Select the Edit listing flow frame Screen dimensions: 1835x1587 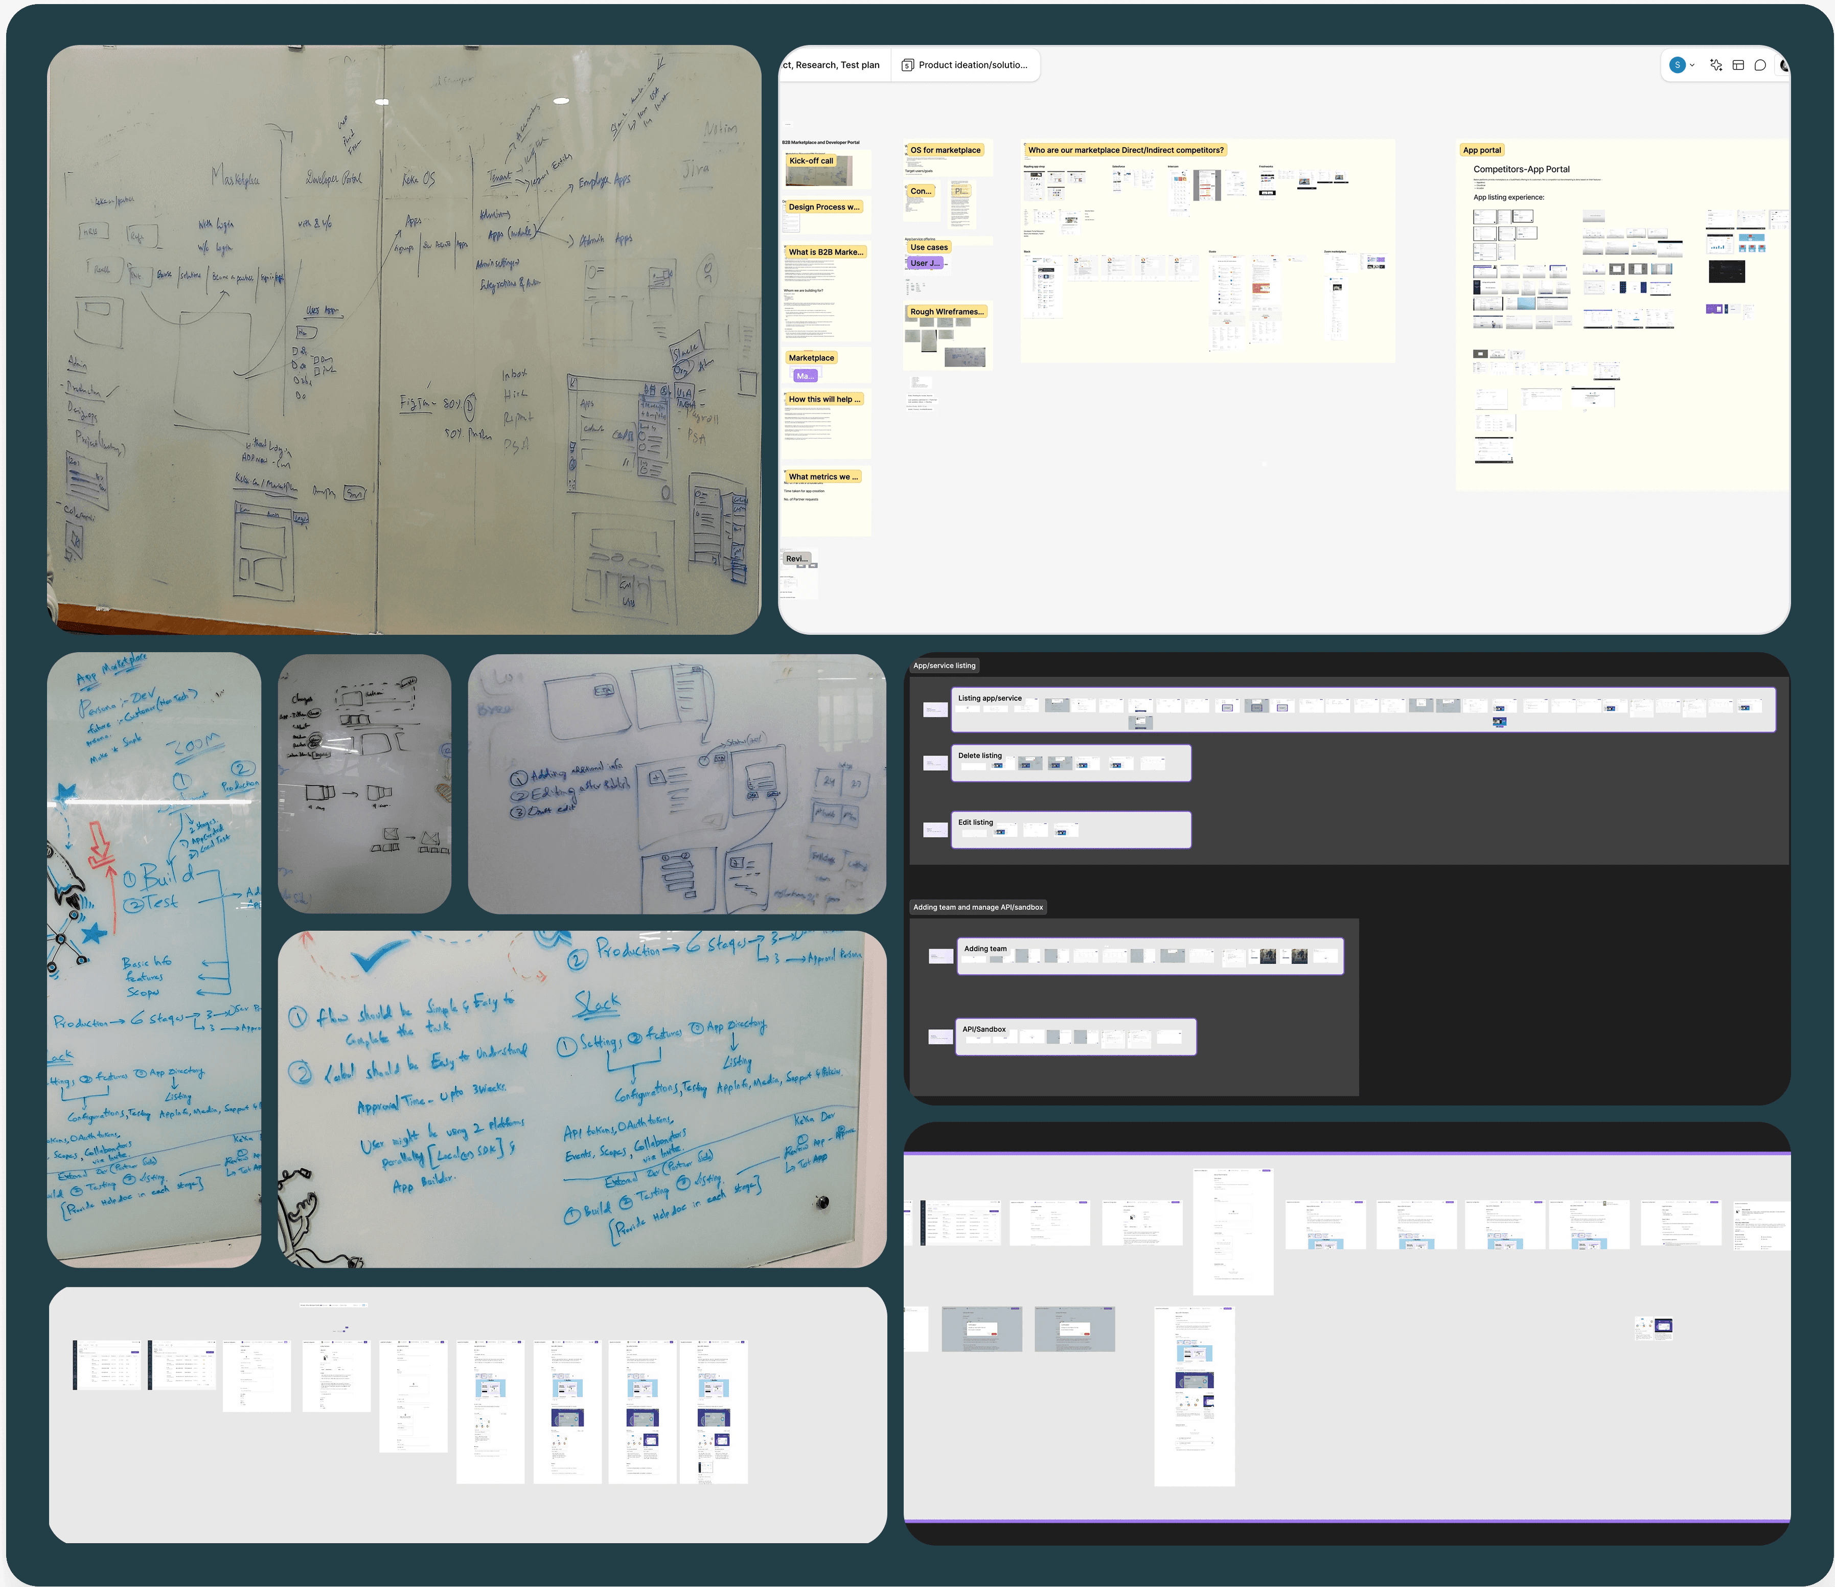pos(975,823)
